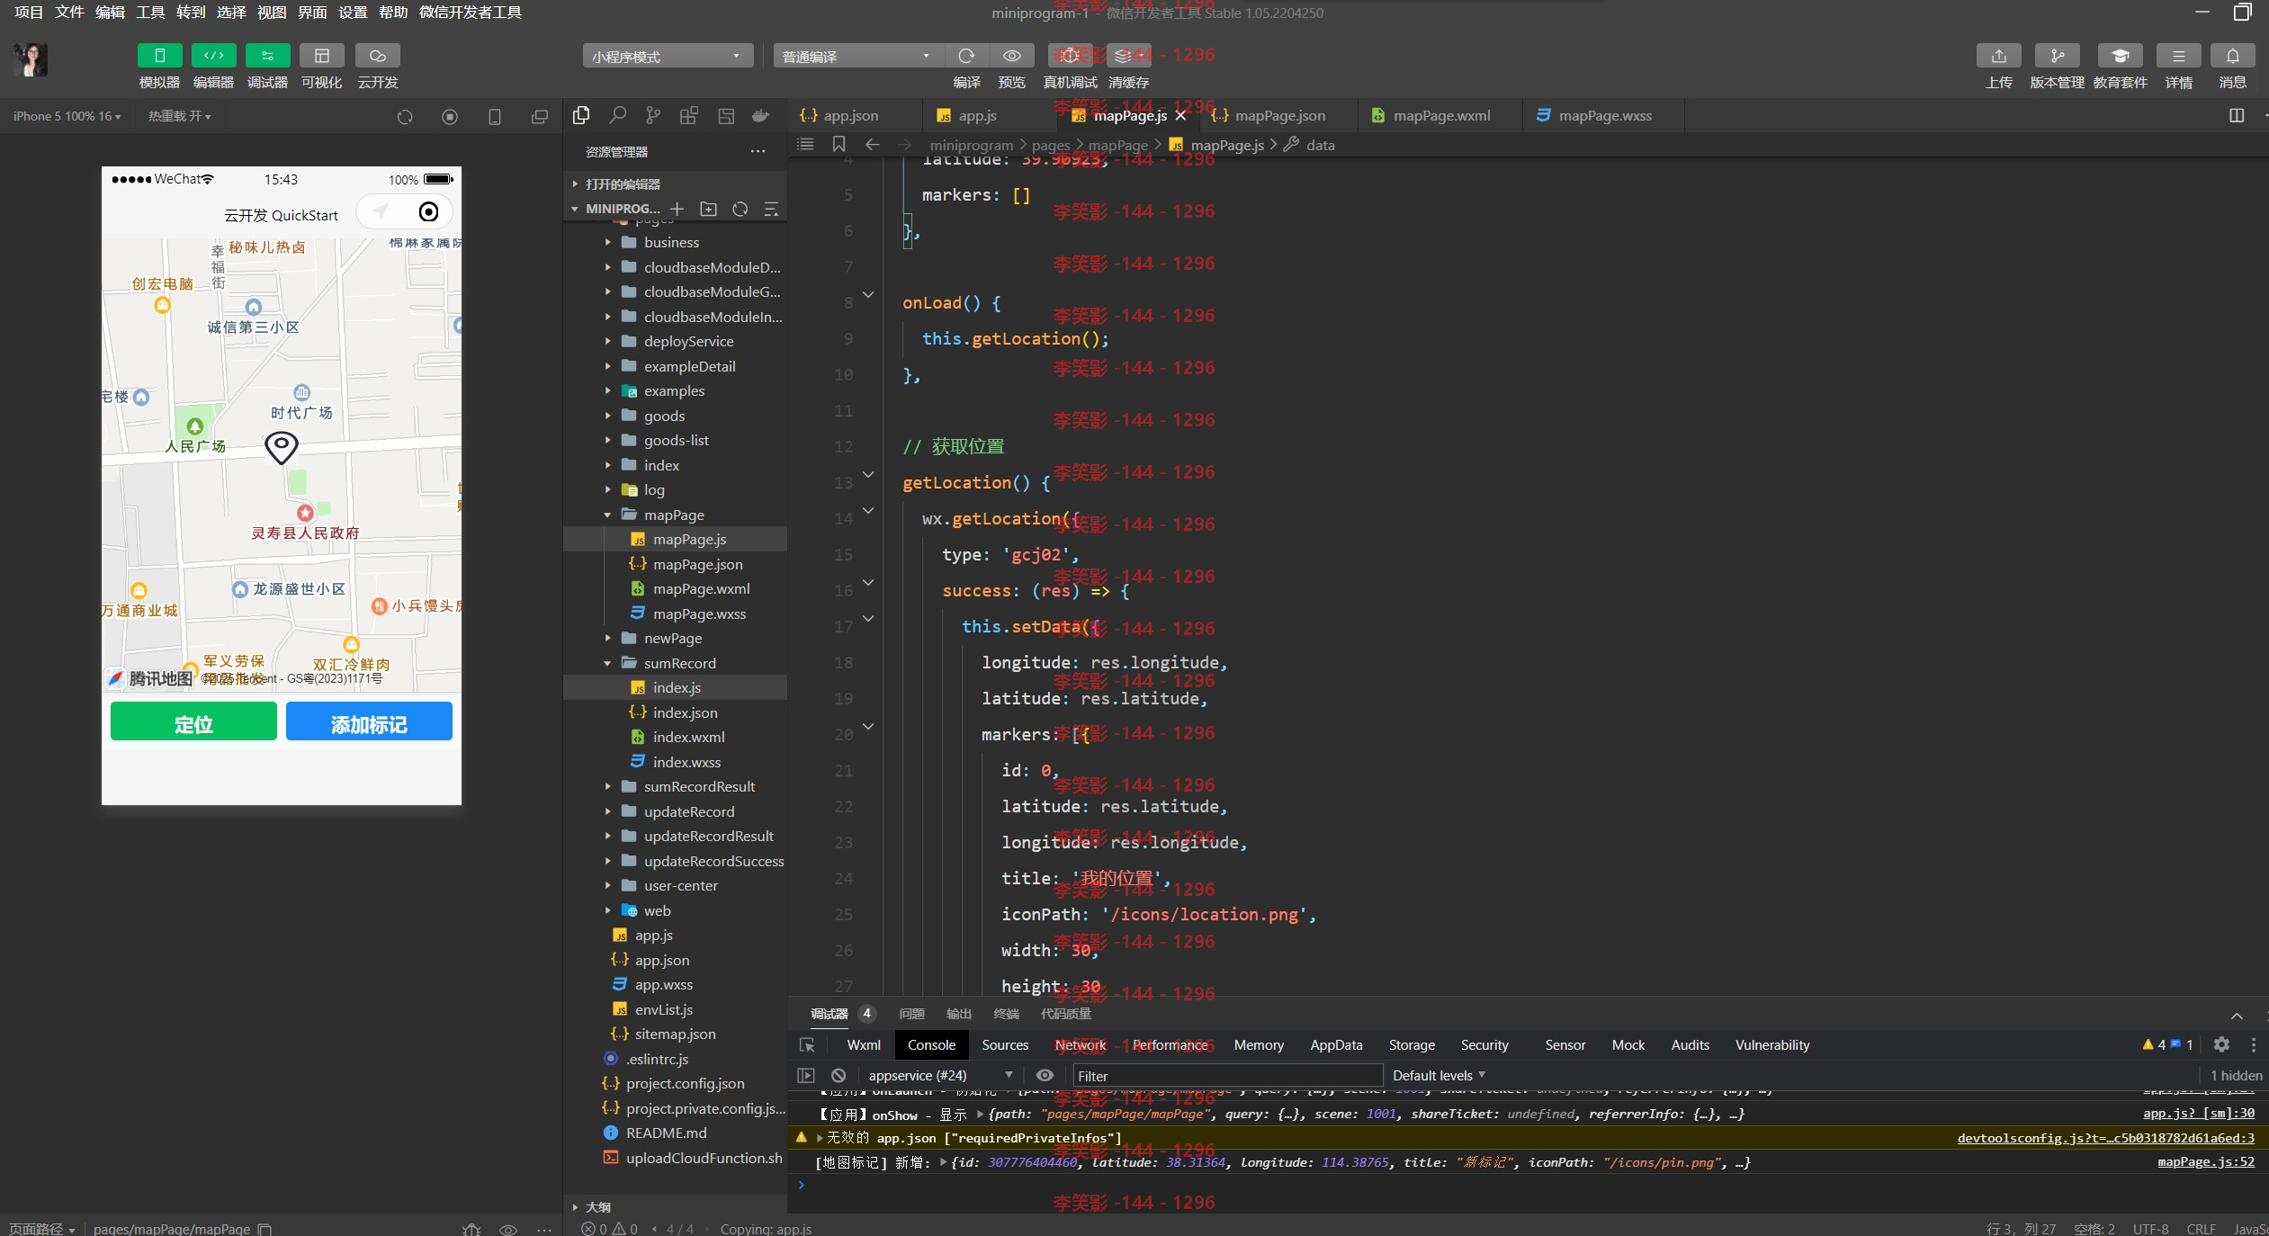Switch to the mapPage.wxss tab
The width and height of the screenshot is (2269, 1236).
tap(1605, 115)
